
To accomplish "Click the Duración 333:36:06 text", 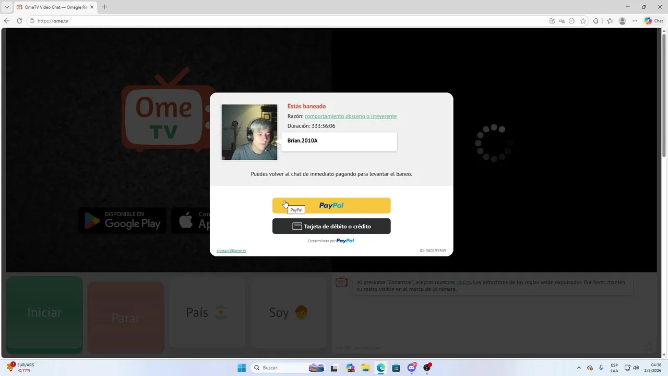I will tap(312, 126).
